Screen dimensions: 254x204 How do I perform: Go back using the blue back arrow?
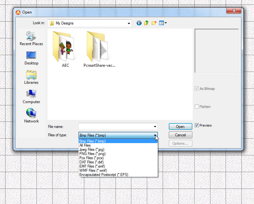(139, 23)
